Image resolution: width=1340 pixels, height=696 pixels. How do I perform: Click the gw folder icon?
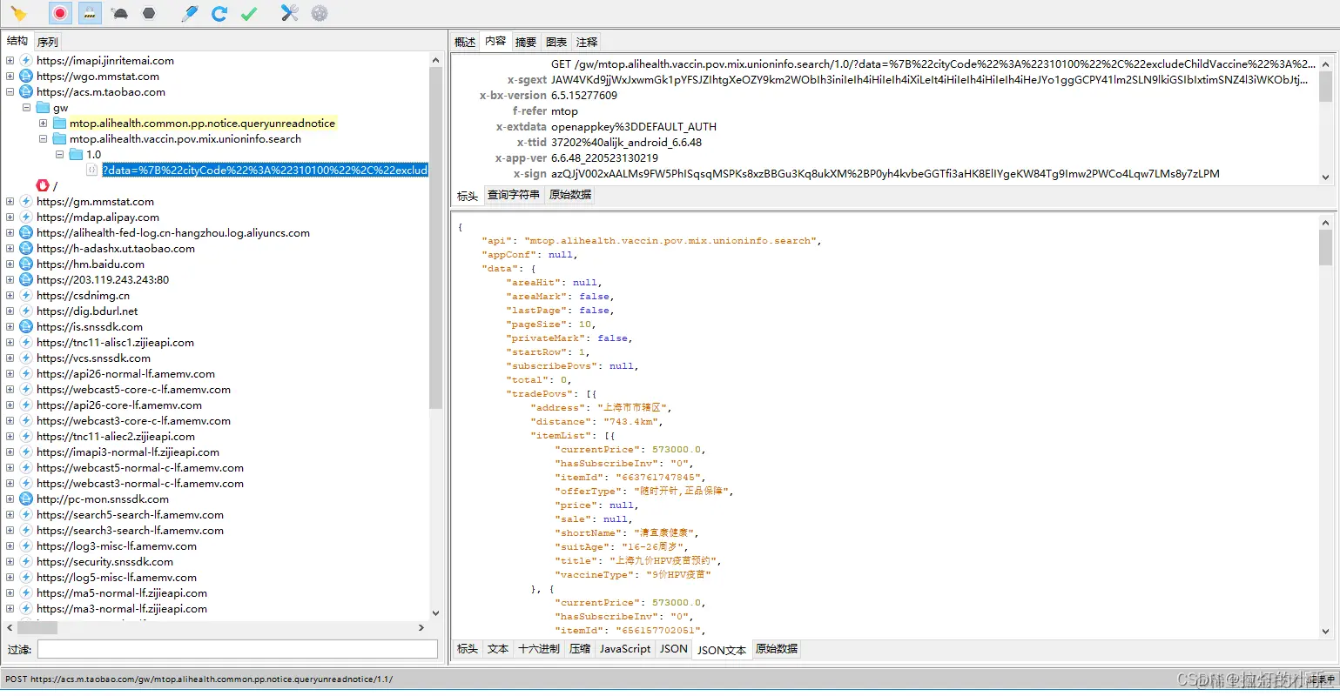pyautogui.click(x=43, y=108)
